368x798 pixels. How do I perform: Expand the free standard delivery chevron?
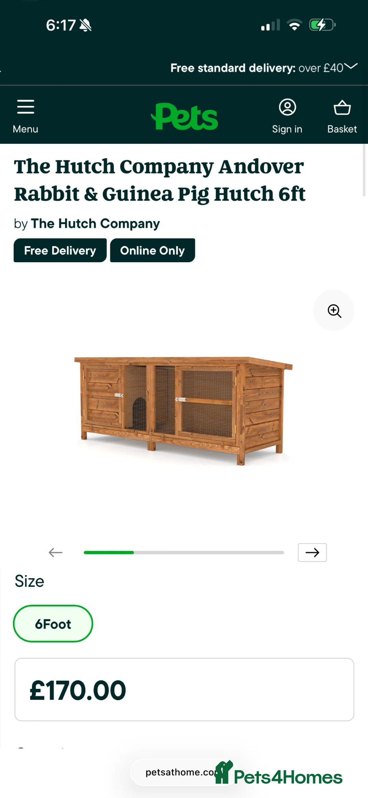coord(351,66)
